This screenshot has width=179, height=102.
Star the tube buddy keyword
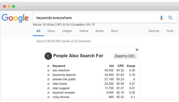[x=48, y=84]
